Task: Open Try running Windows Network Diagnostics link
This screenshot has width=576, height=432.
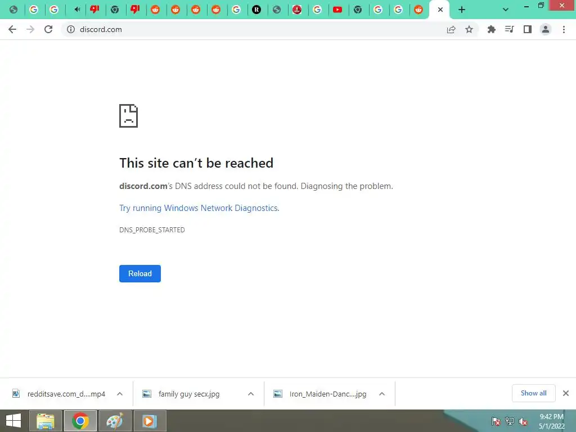Action: coord(200,208)
